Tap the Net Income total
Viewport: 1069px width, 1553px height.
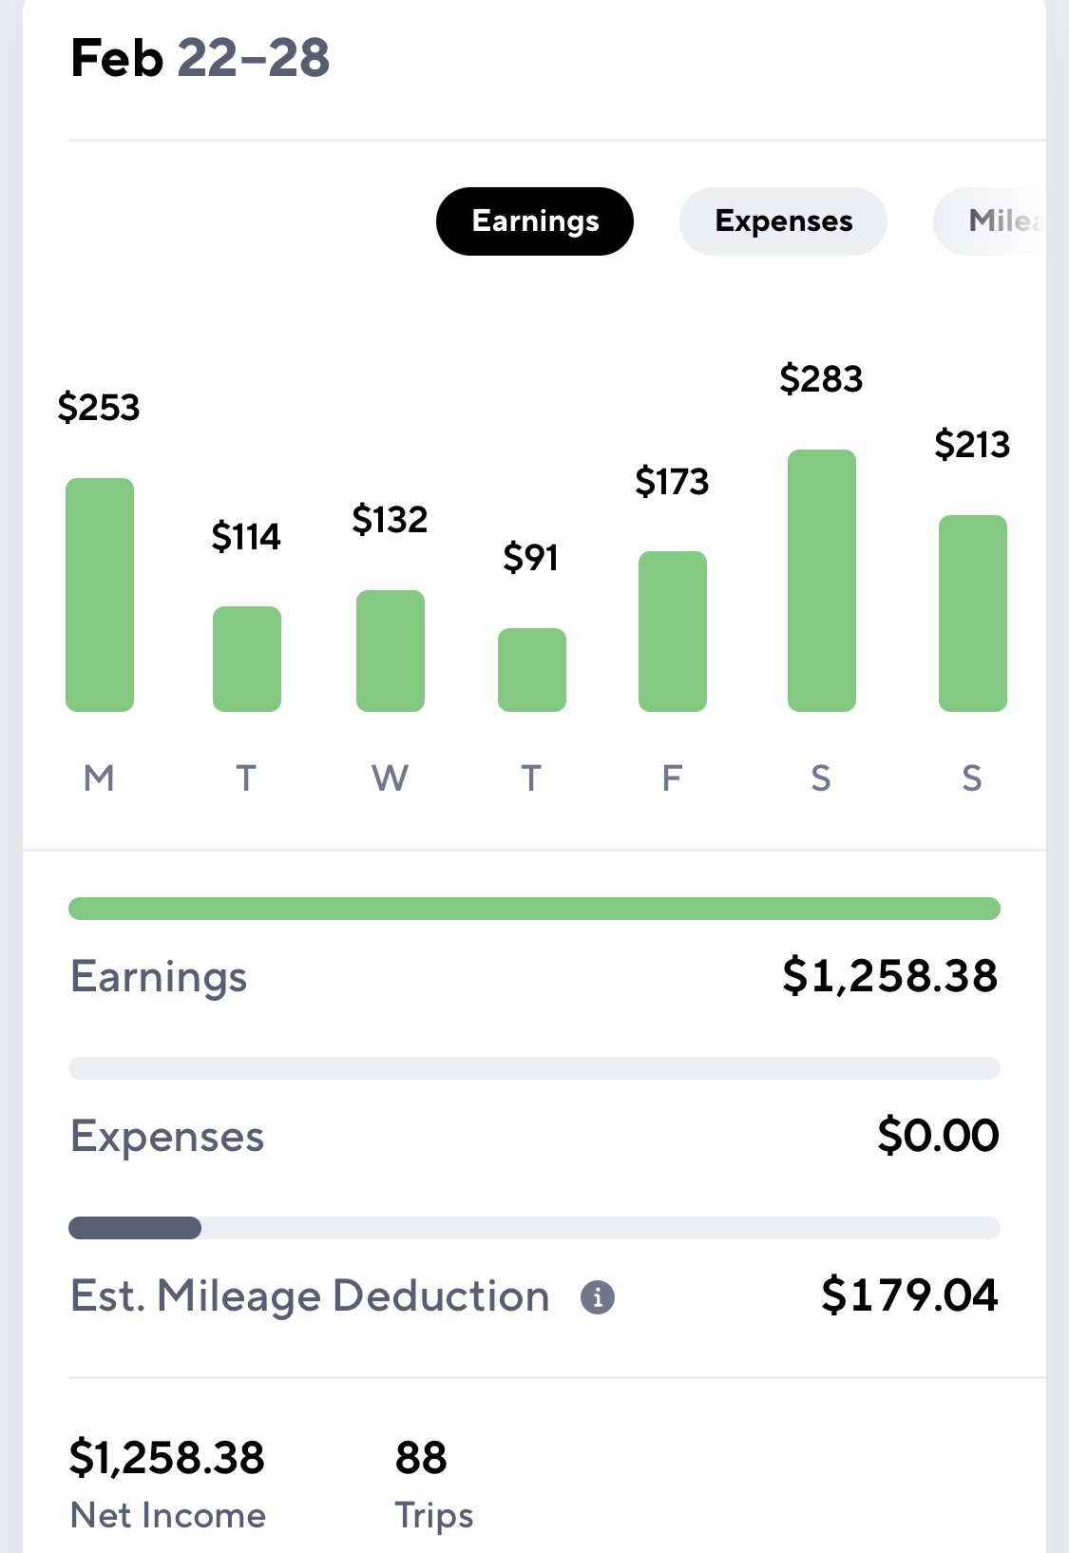168,1484
